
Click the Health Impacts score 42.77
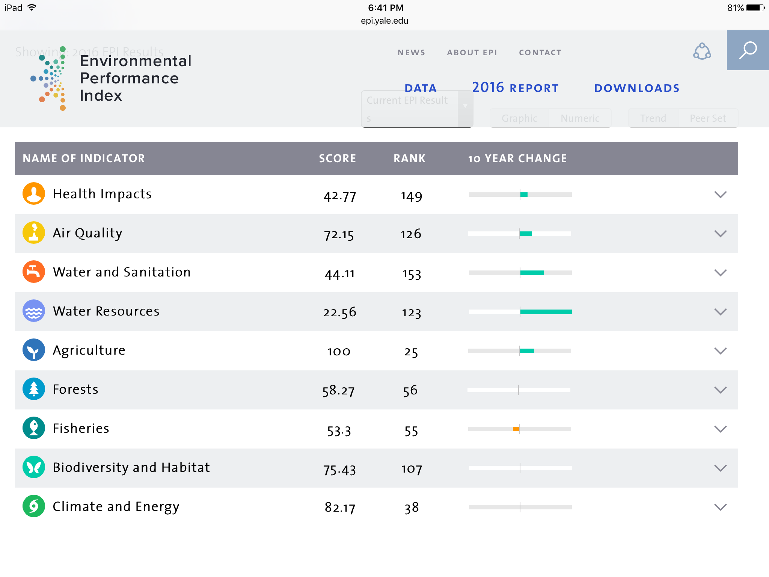coord(340,196)
